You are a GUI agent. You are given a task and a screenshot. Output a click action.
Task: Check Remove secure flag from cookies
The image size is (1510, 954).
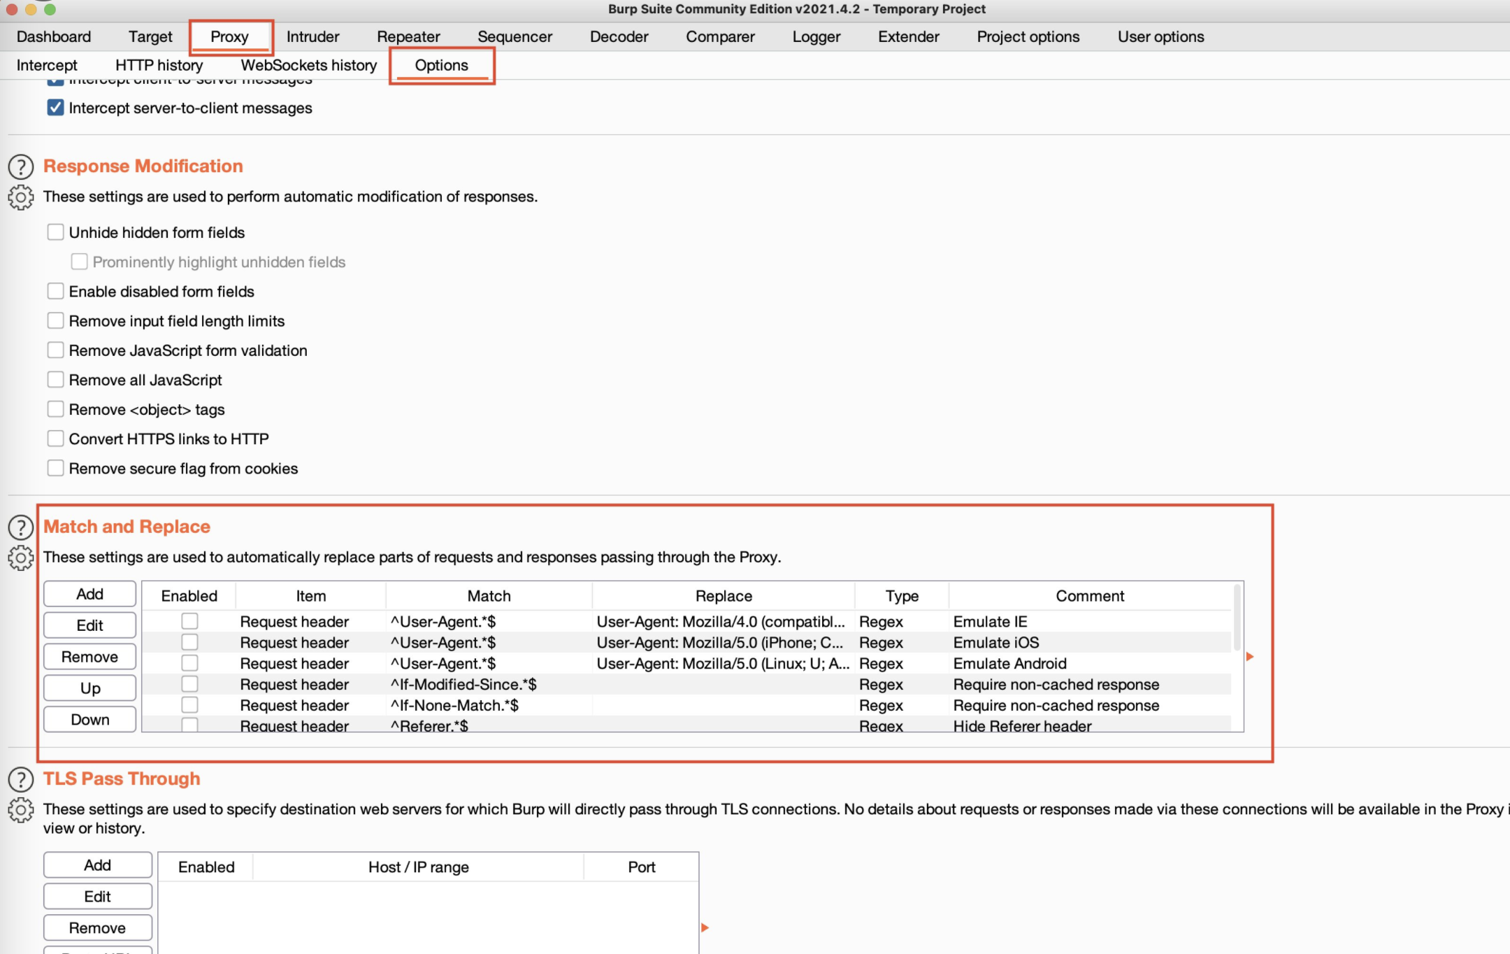click(55, 468)
